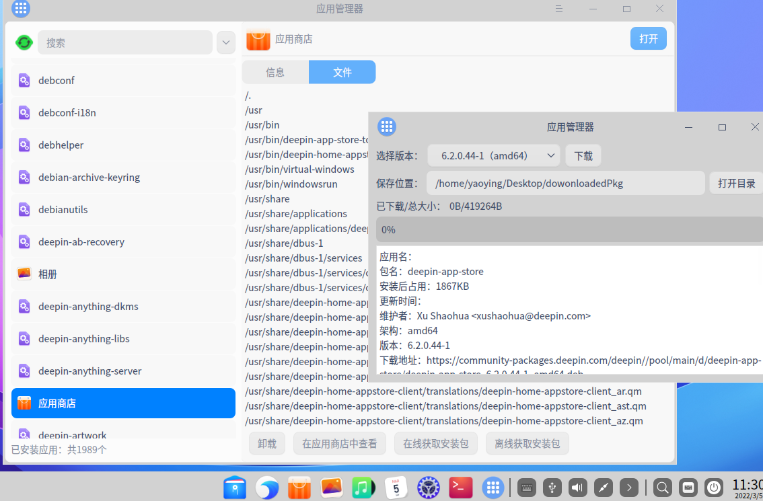Click the 已安装应用: 共1989个 status text

point(59,450)
